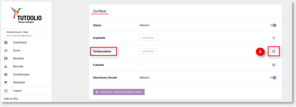Show Kopfzeile with ANZEIGEN button
This screenshot has height=107, width=296.
(148, 38)
